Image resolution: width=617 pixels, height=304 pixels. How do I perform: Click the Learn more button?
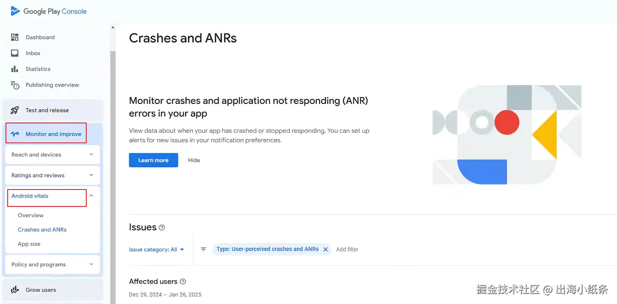pos(153,160)
